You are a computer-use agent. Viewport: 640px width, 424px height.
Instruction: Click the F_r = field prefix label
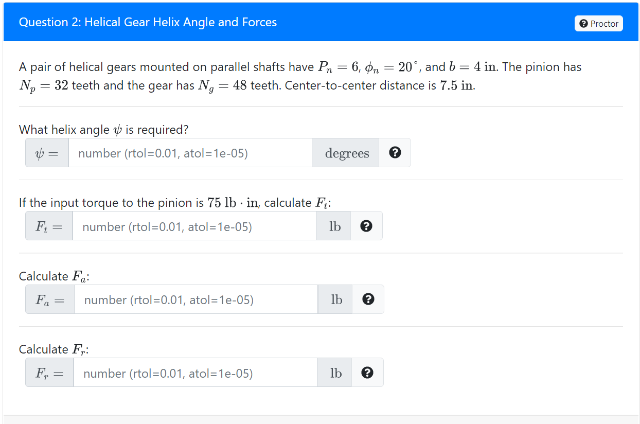click(x=49, y=372)
